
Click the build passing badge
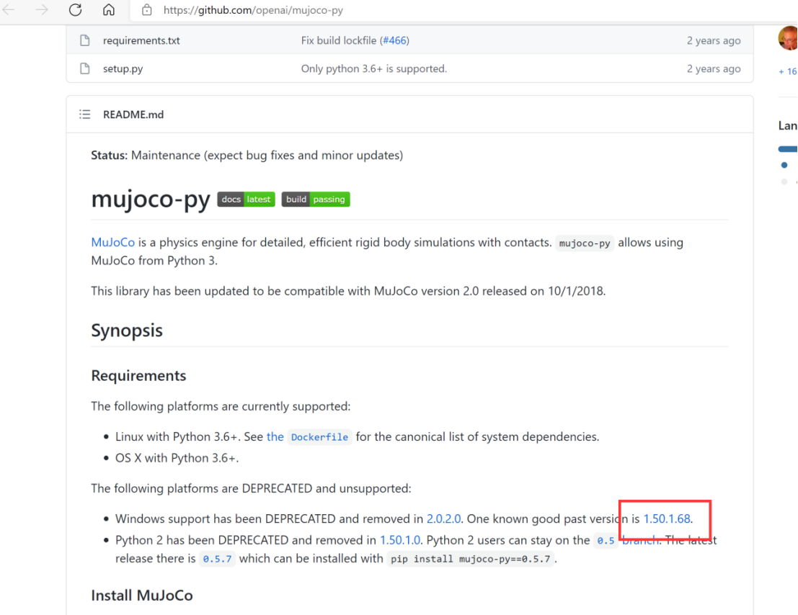click(x=316, y=199)
